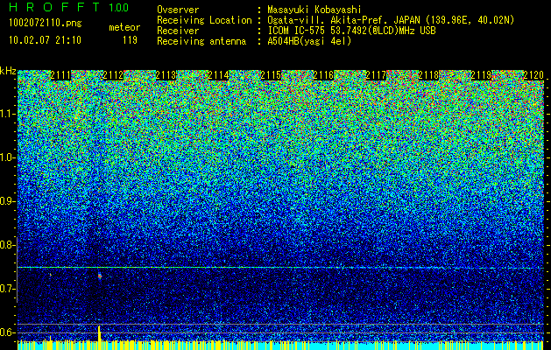551x350 pixels.
Task: Click time marker 2116
Action: 323,75
